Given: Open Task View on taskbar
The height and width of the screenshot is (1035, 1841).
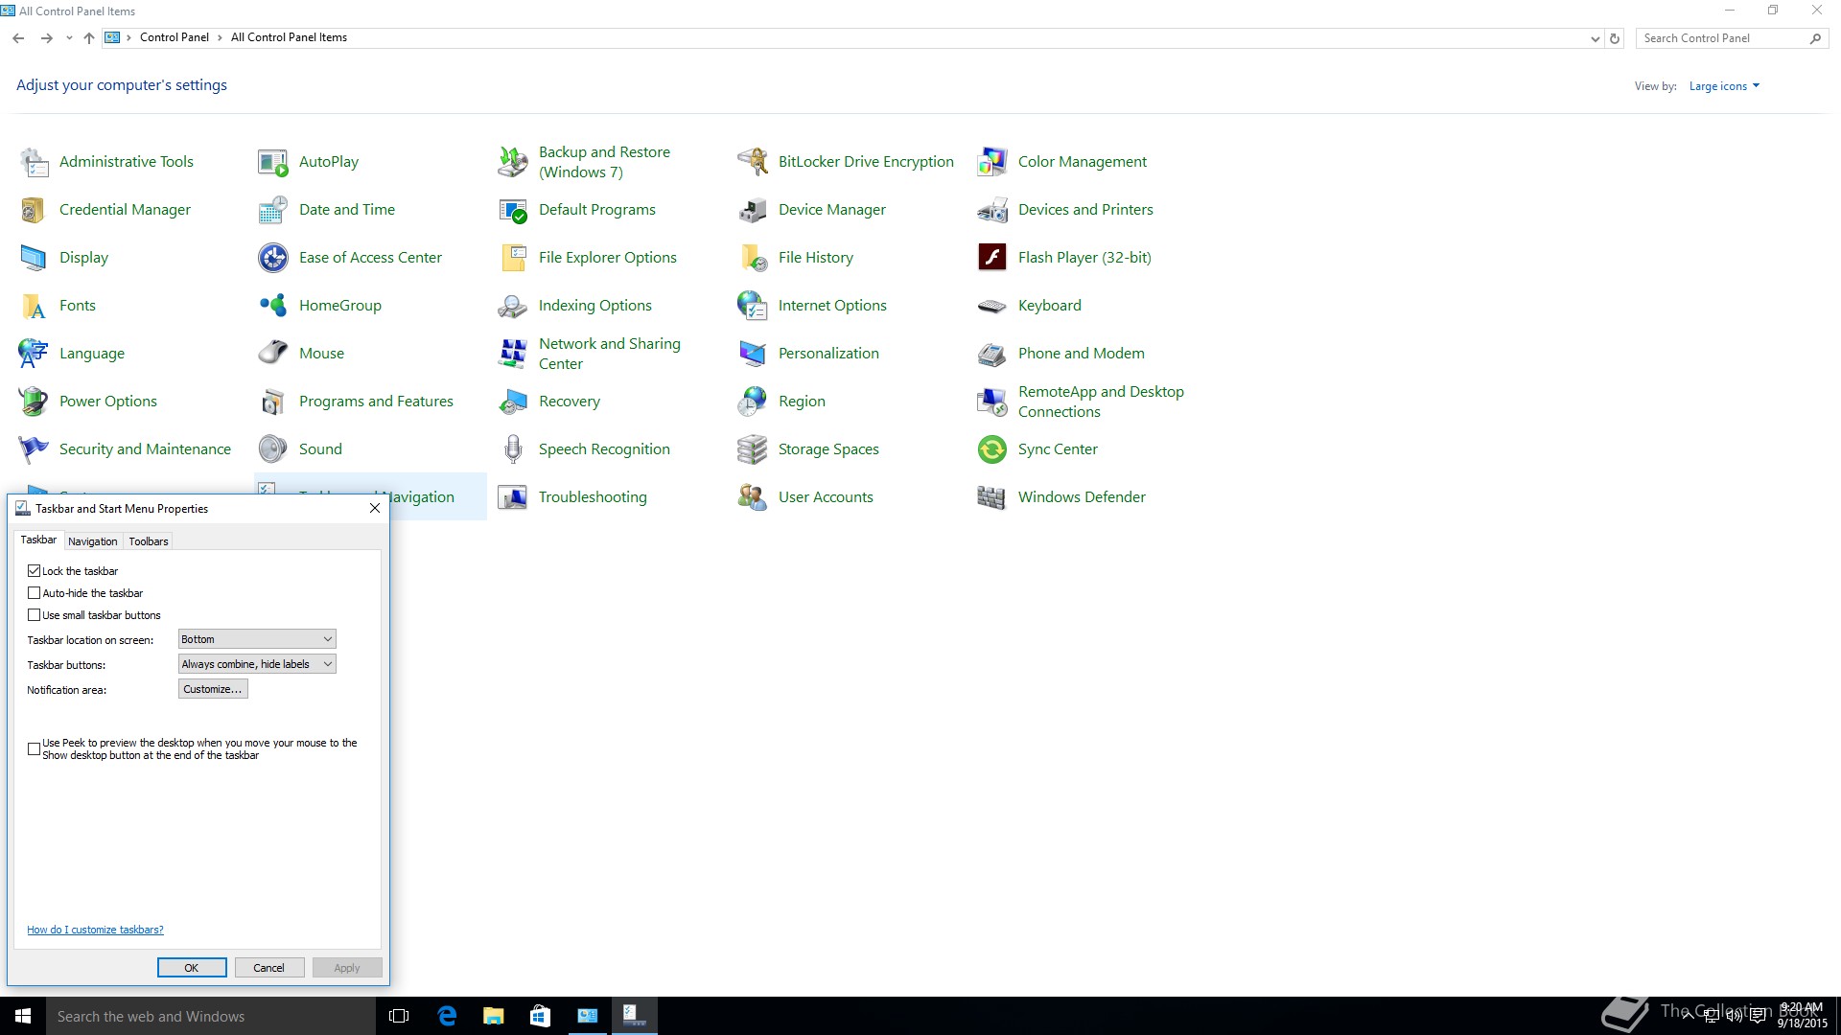Looking at the screenshot, I should click(399, 1016).
